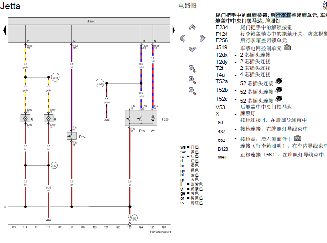Screen dimensions: 327x243
Task: Click color legend entry ge = 黄色
Action: point(190,193)
